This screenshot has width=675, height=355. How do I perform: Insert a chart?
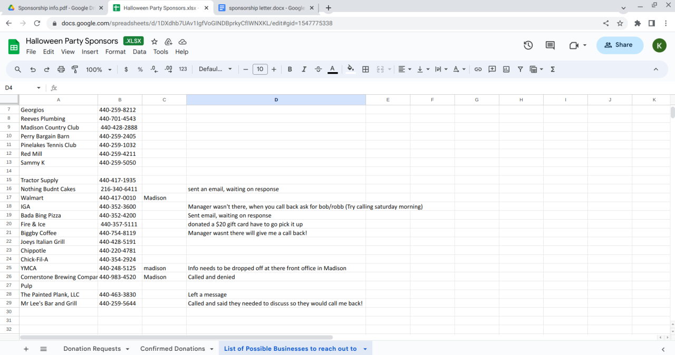point(506,70)
